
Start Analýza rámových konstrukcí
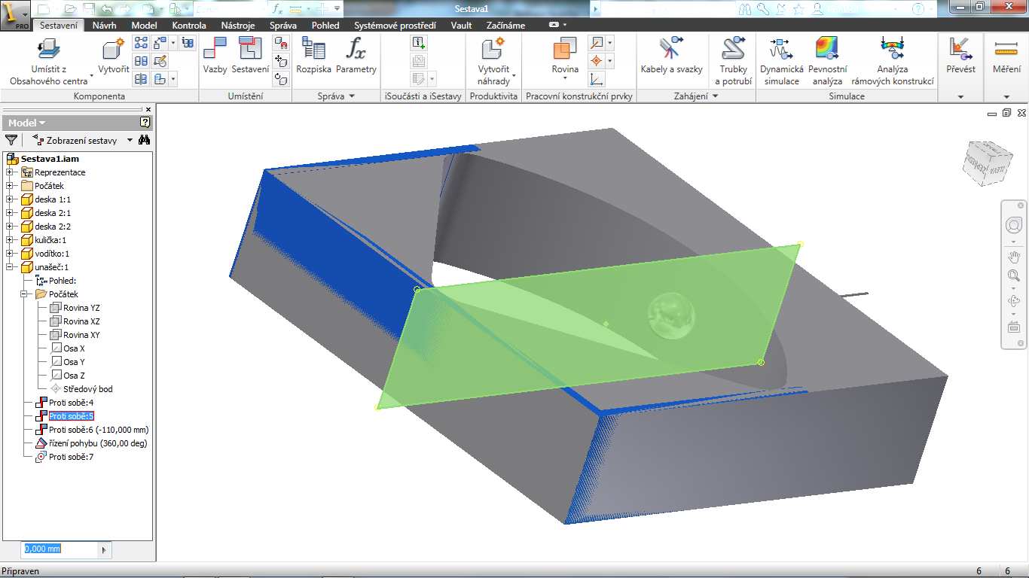[892, 62]
